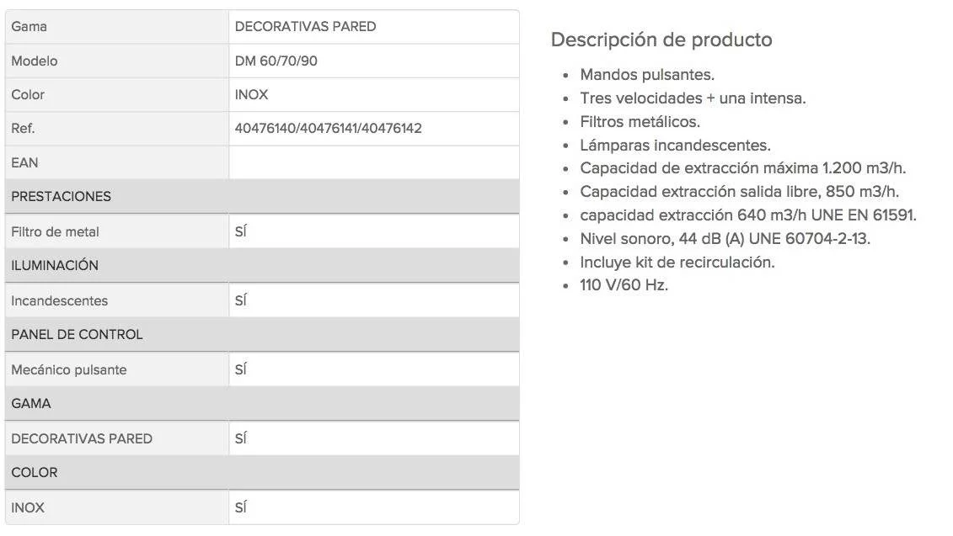953x536 pixels.
Task: Click SÍ value in the last INOX row
Action: [x=241, y=507]
